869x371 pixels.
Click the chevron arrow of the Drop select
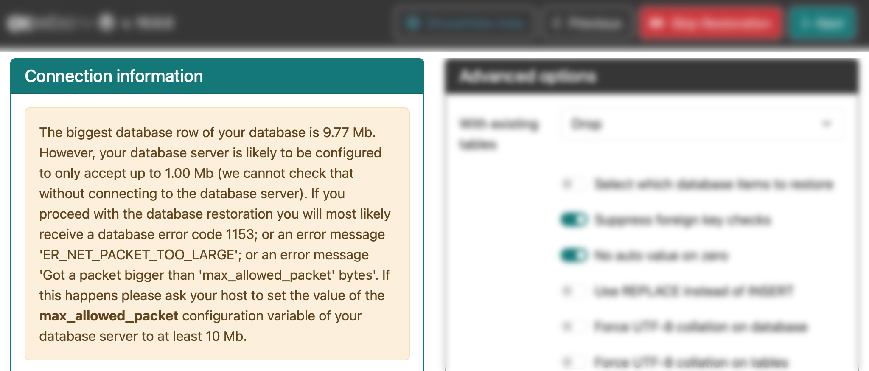(826, 124)
